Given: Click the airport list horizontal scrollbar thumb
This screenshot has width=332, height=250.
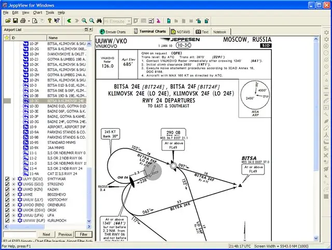Looking at the screenshot, I should (26, 227).
